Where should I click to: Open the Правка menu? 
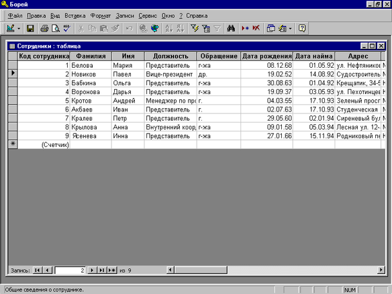[x=36, y=15]
